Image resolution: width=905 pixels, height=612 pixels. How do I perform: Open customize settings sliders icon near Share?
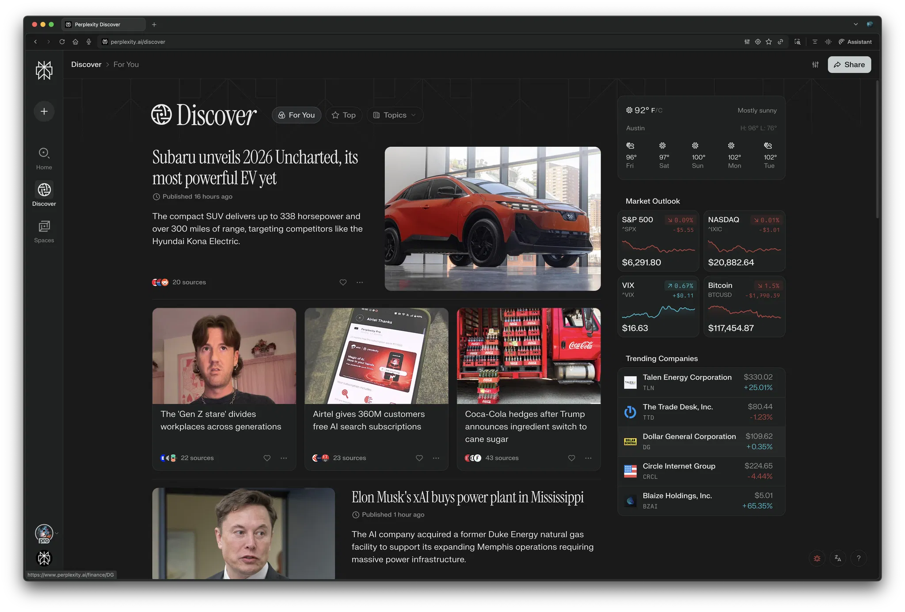click(815, 65)
